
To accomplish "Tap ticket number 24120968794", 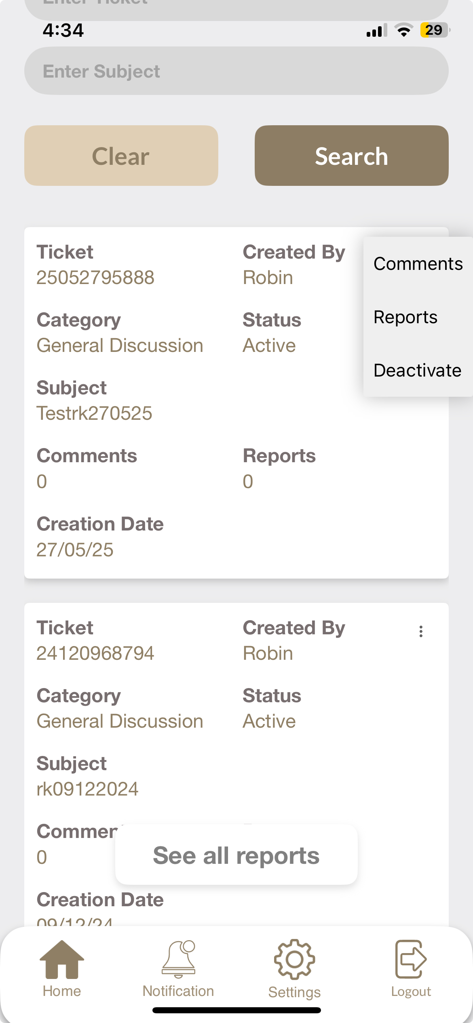I will (x=95, y=653).
